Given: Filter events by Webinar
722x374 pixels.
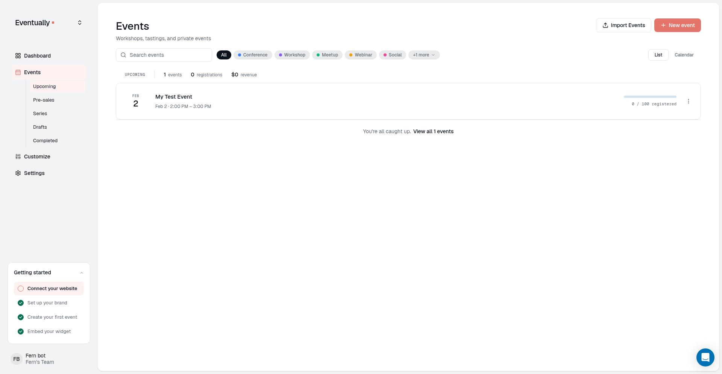Looking at the screenshot, I should point(361,55).
